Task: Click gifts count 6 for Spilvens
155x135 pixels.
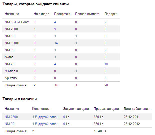Action: pyautogui.click(x=105, y=78)
